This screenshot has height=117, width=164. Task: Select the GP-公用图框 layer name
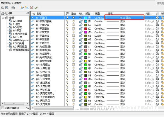43,75
